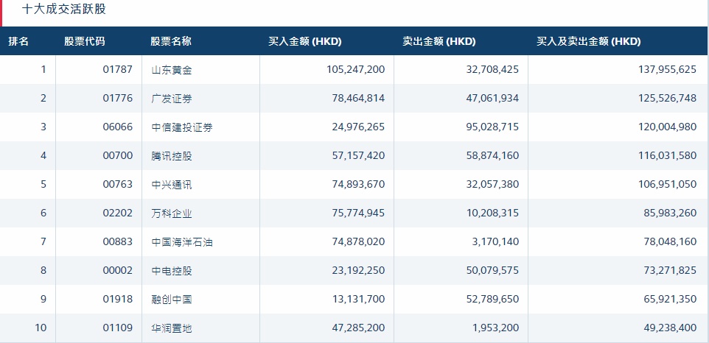This screenshot has width=709, height=343.
Task: Select total amount 125,526,748
Action: 667,99
